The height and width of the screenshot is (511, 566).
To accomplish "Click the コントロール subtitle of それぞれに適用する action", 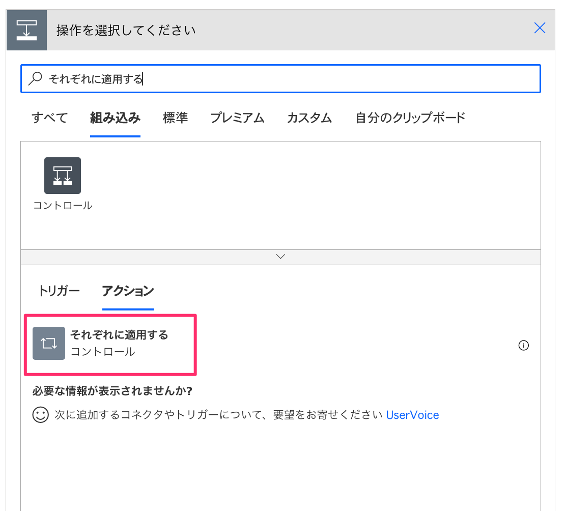I will click(x=103, y=352).
